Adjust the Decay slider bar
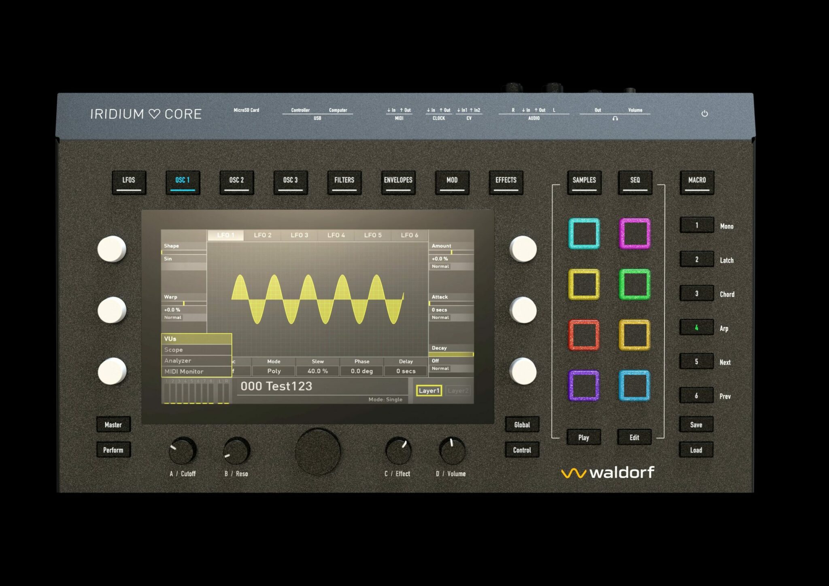Image resolution: width=829 pixels, height=586 pixels. point(451,354)
